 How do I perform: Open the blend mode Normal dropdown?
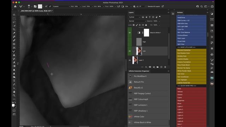pyautogui.click(x=137, y=21)
